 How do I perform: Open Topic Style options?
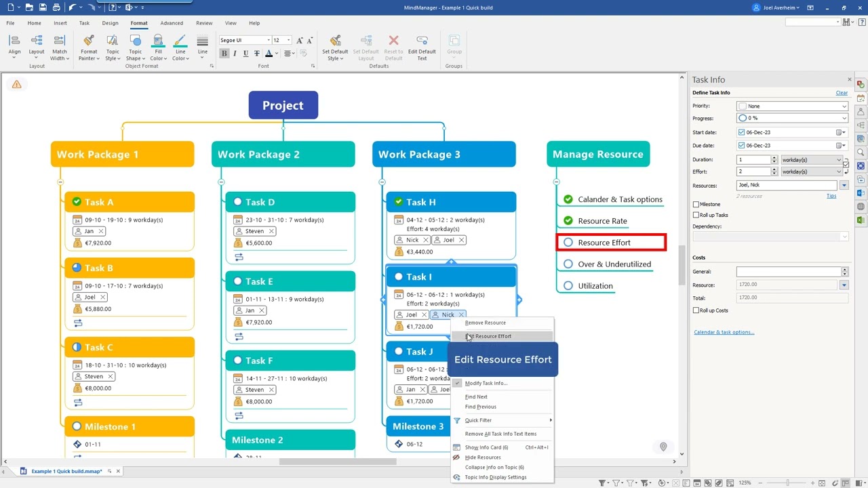[x=113, y=47]
